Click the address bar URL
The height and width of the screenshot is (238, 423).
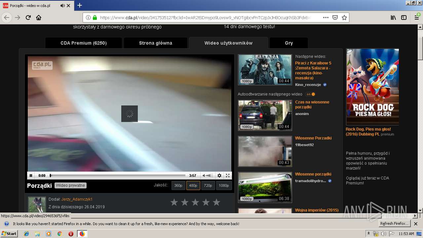[205, 18]
